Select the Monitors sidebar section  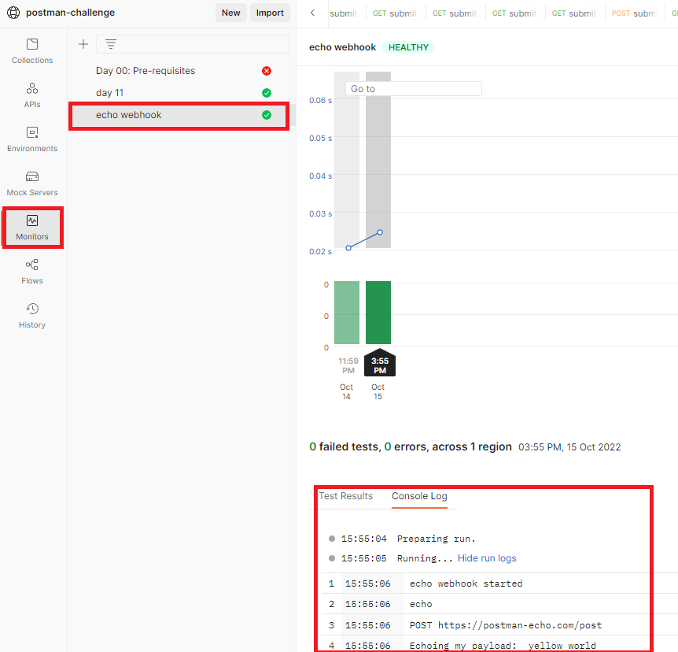pyautogui.click(x=32, y=228)
